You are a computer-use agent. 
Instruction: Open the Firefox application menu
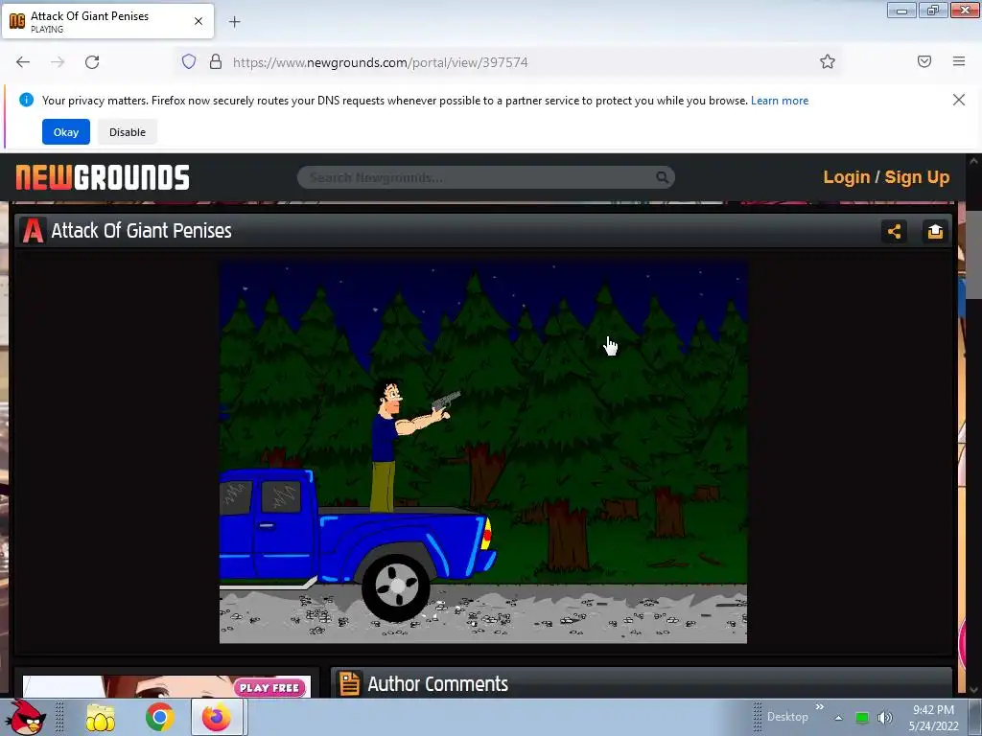point(959,61)
